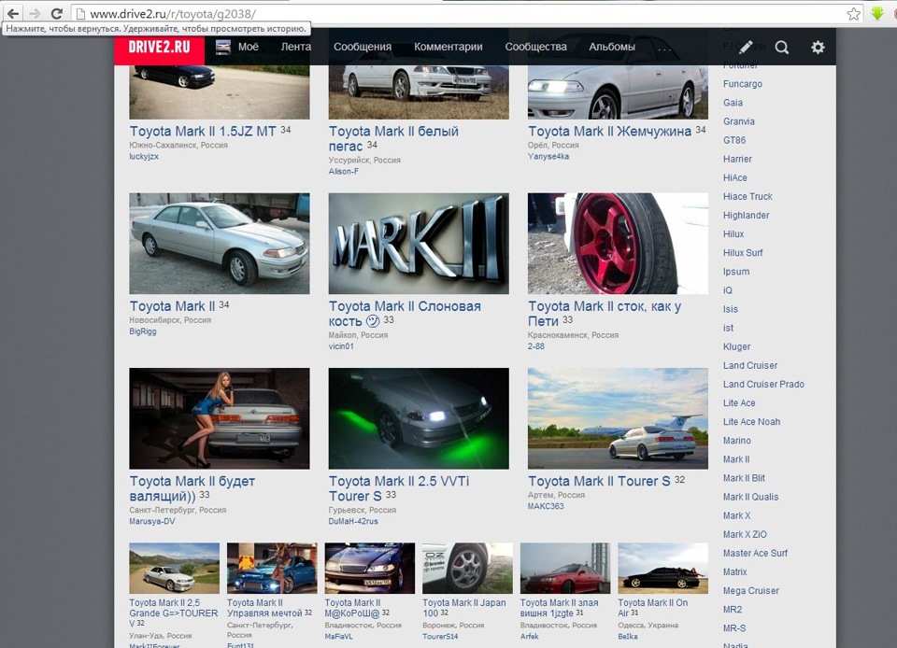Select Highlander in model list
Screen dimensions: 897x648
pos(746,216)
